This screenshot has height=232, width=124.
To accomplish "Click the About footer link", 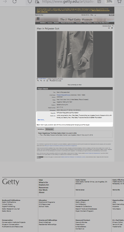I will click(x=42, y=192).
